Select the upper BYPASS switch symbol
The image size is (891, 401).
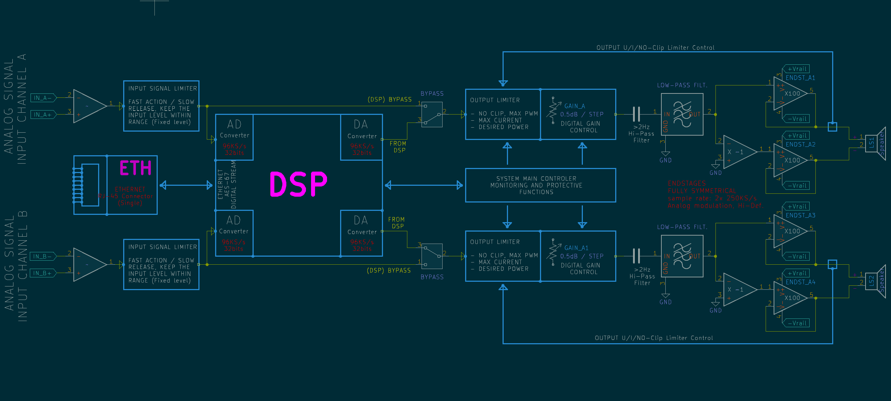(432, 114)
